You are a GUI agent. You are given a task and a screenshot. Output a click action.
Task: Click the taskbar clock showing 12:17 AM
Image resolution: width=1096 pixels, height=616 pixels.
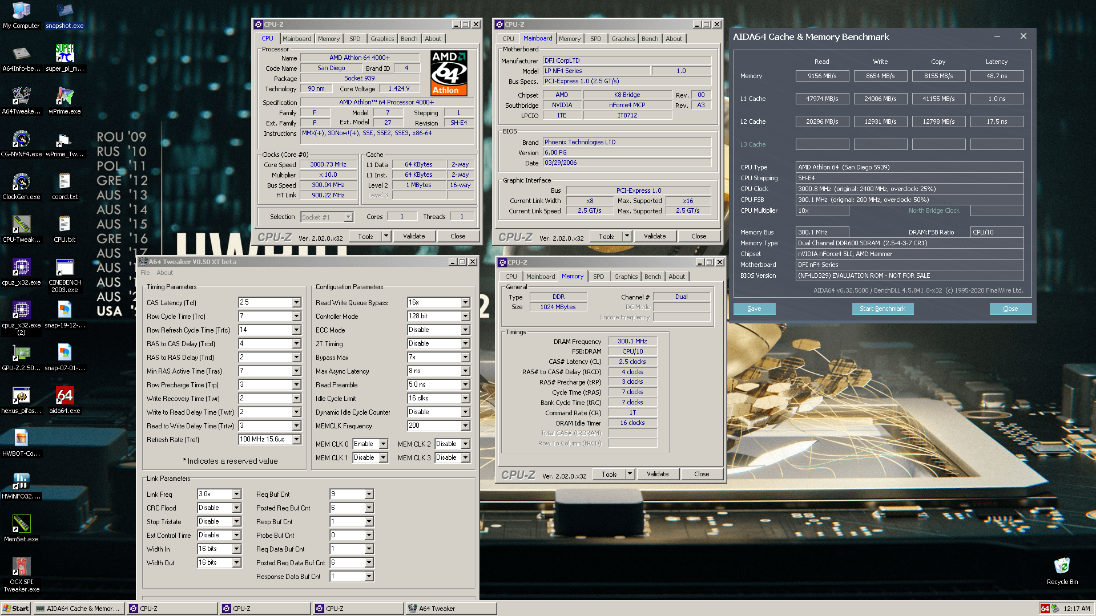1077,609
